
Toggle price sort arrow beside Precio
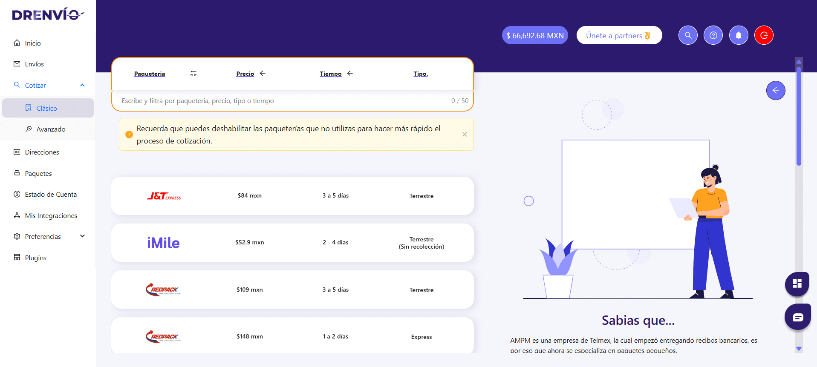point(263,74)
